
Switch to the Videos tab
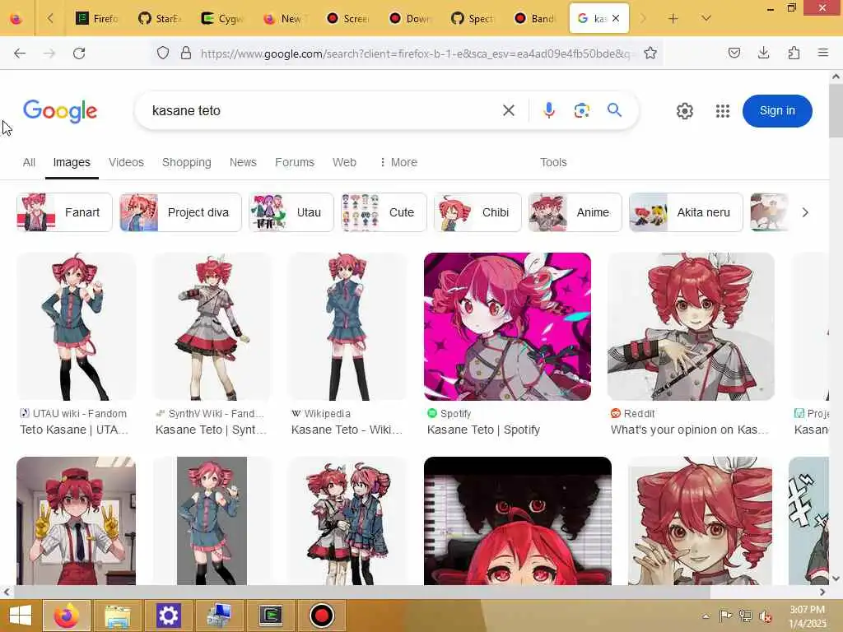[126, 162]
